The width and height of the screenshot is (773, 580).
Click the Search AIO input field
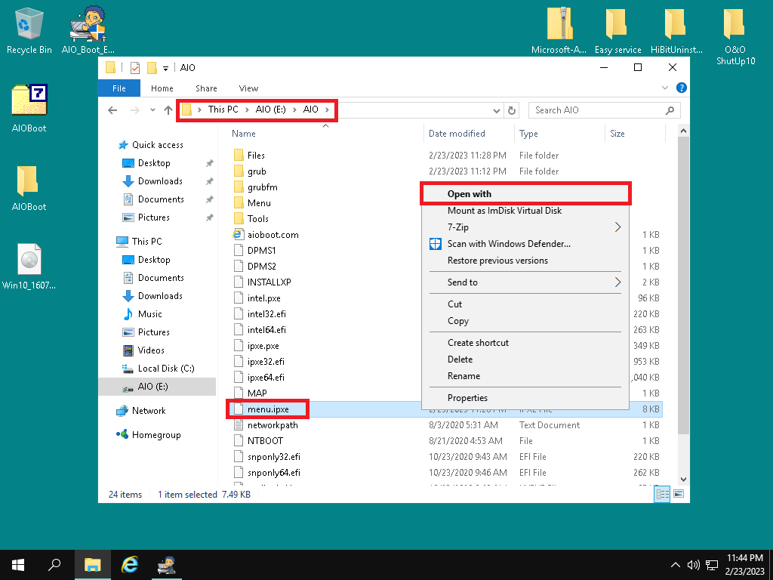coord(596,110)
